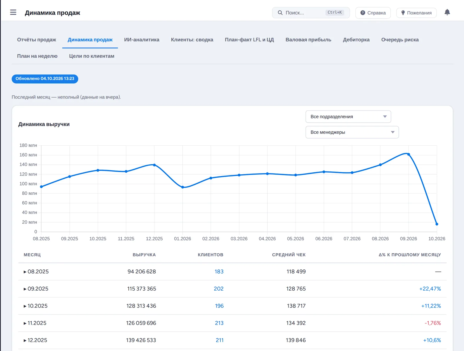Go to Валовая прибыль tab
464x351 pixels.
tap(308, 40)
